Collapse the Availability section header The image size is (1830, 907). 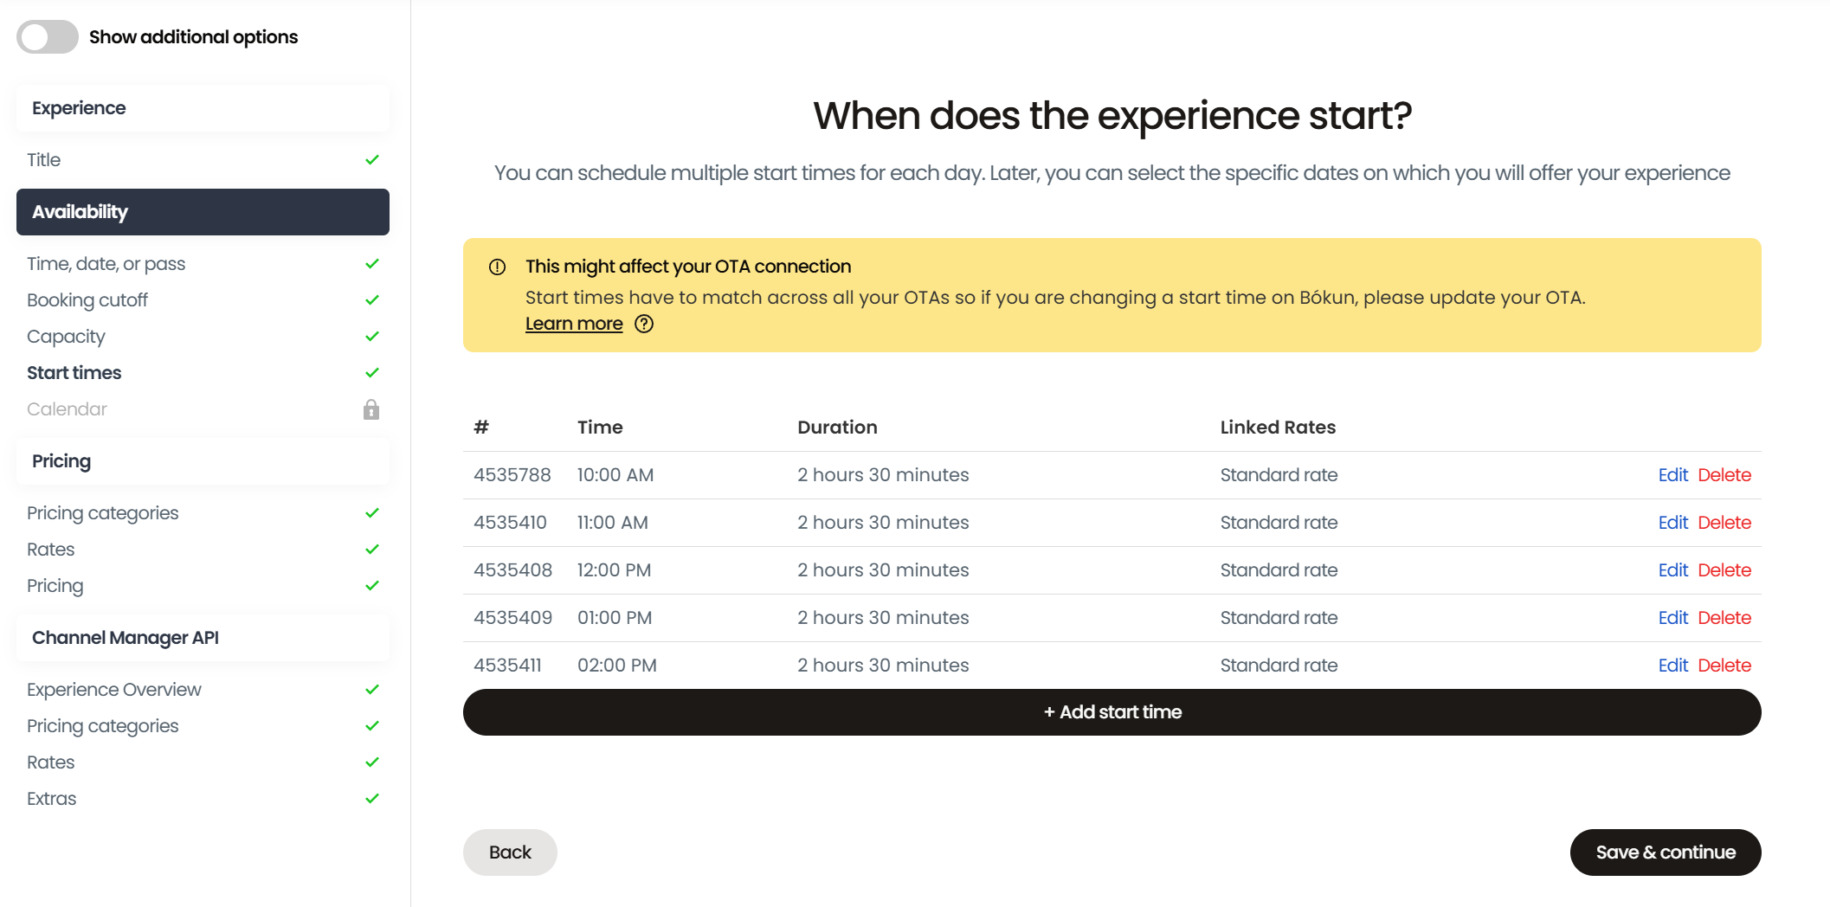coord(203,212)
